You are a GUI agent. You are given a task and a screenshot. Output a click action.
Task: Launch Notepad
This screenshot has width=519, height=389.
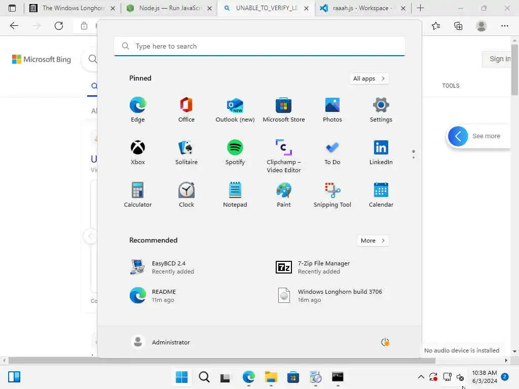coord(235,195)
